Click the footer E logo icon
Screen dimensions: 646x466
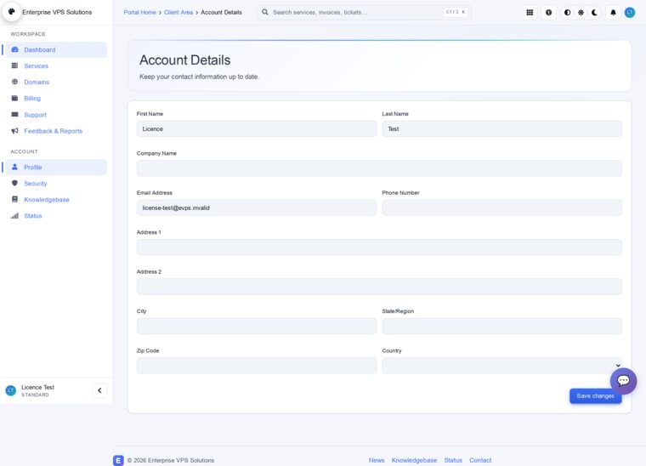click(118, 460)
